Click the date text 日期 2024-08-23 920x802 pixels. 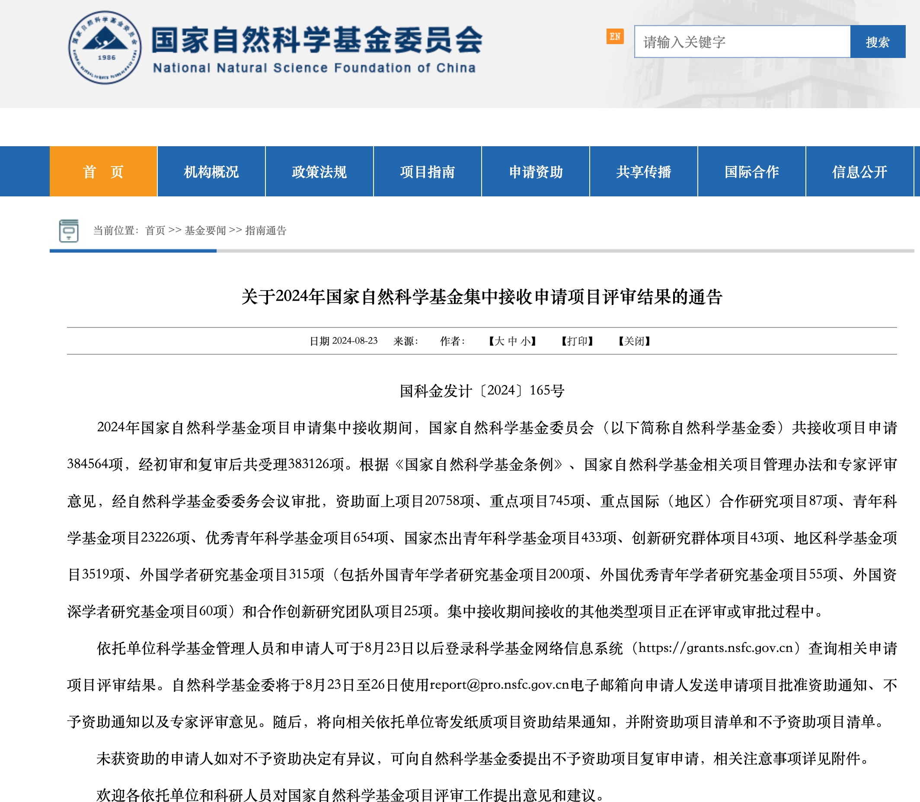[344, 341]
